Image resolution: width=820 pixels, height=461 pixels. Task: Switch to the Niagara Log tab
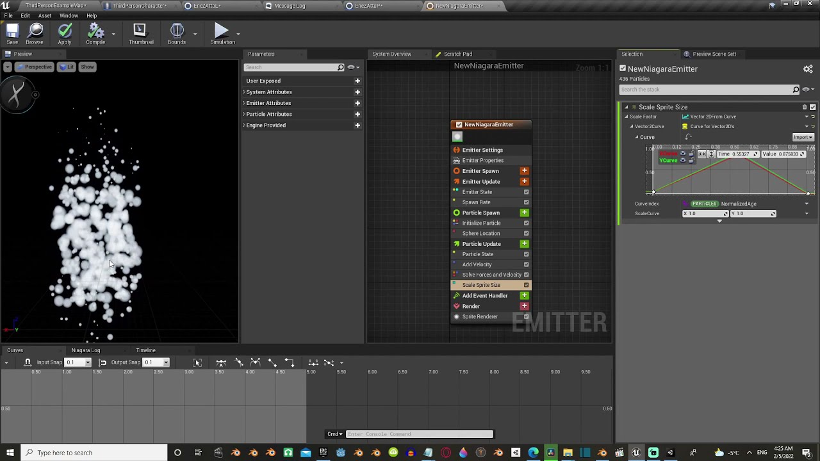click(86, 350)
